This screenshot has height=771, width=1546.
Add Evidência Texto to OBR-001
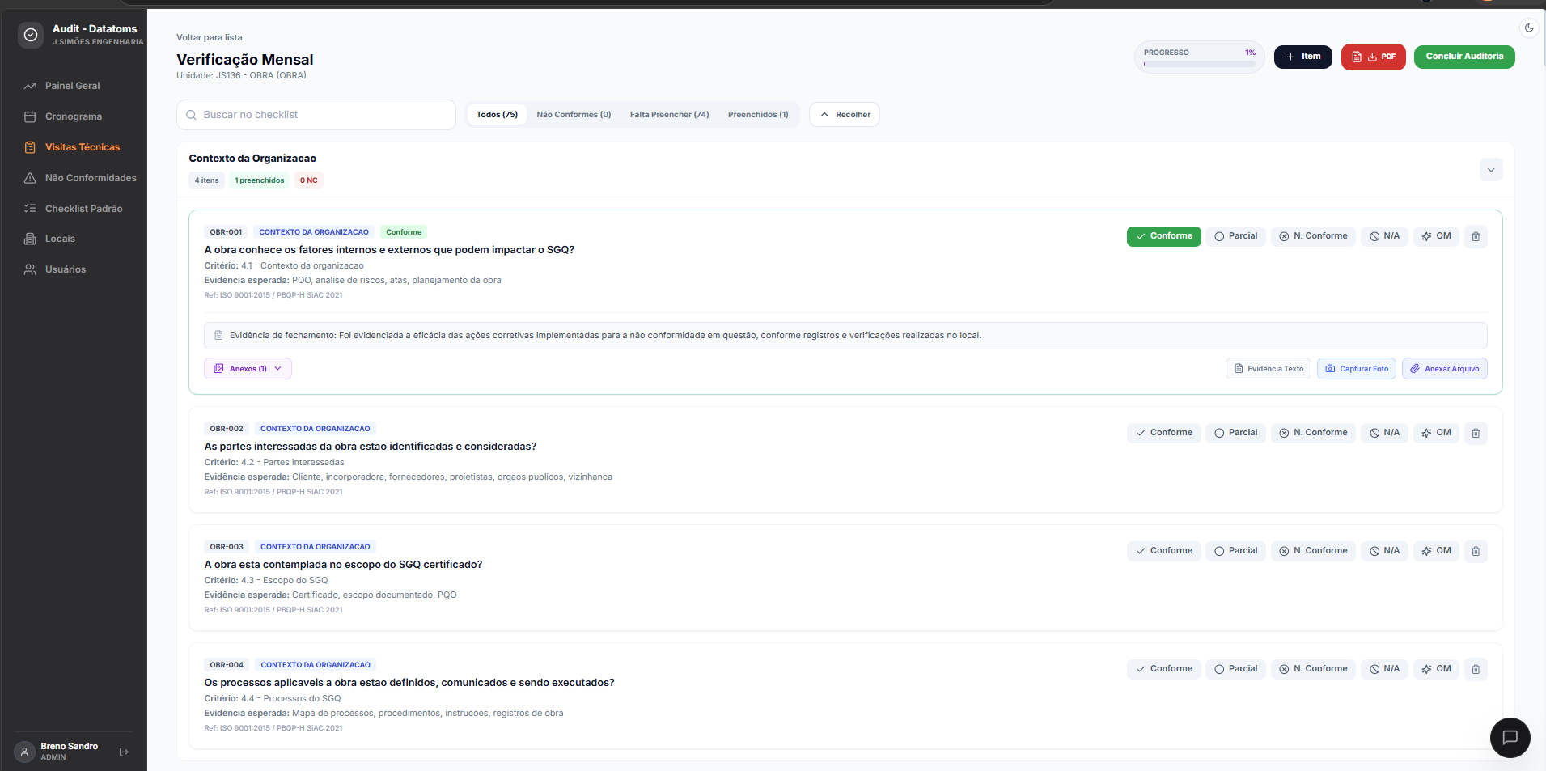[1269, 369]
